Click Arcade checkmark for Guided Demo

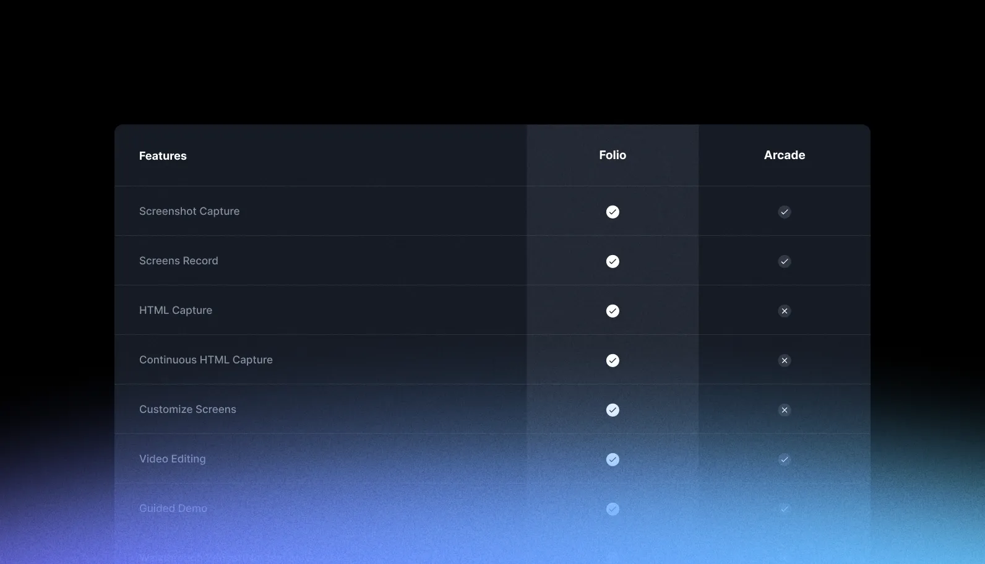785,509
